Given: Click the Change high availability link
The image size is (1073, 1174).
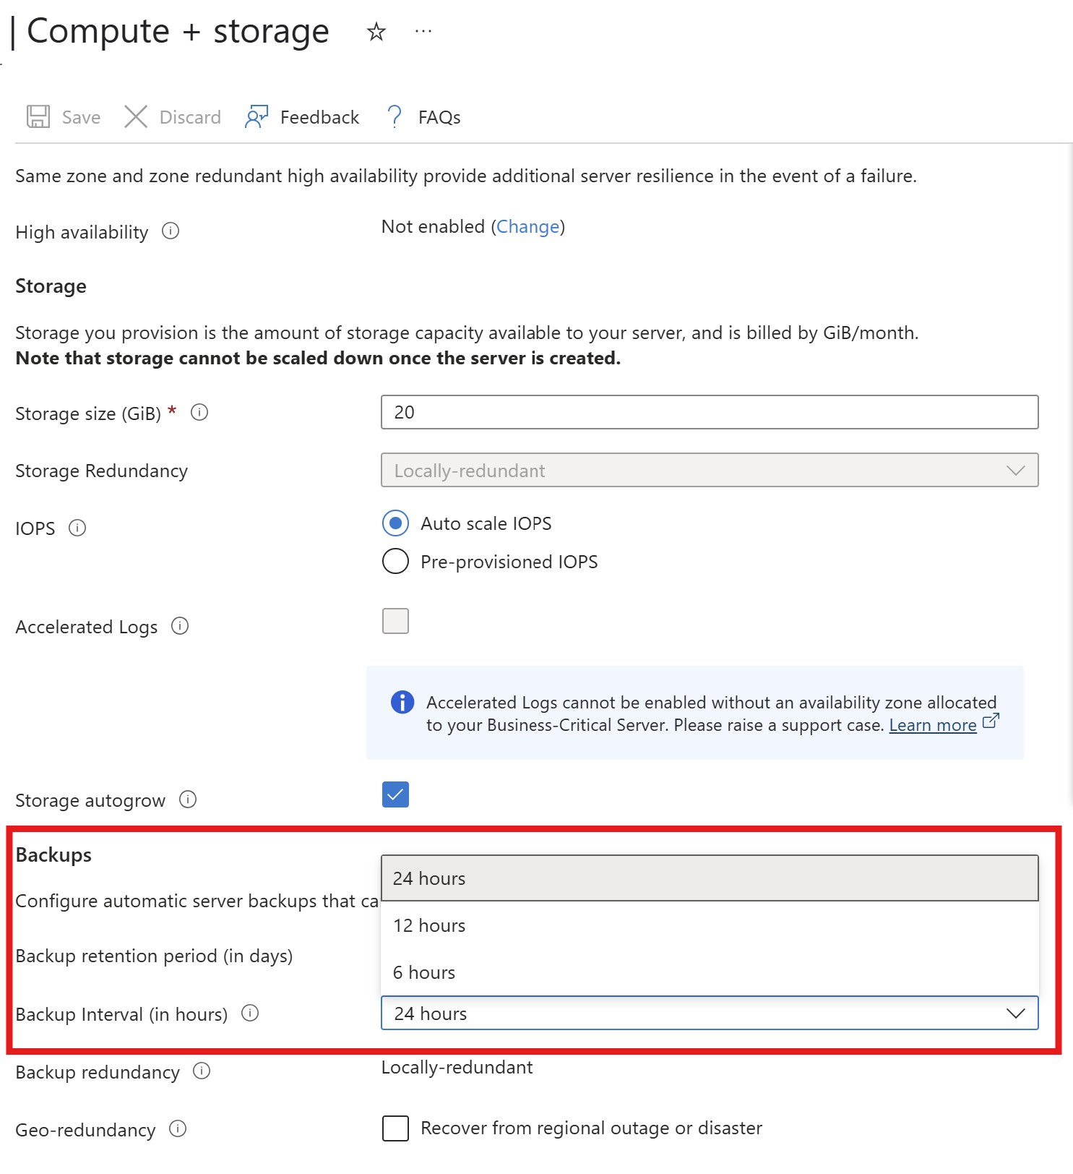Looking at the screenshot, I should tap(528, 227).
